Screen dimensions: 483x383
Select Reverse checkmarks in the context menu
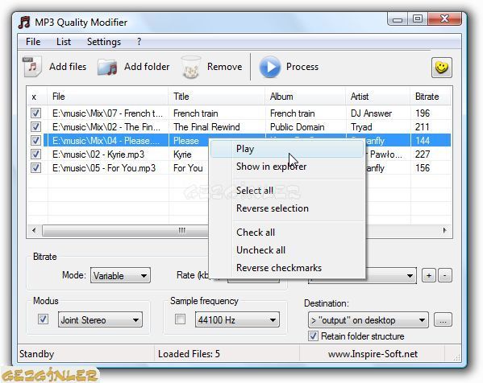click(279, 268)
